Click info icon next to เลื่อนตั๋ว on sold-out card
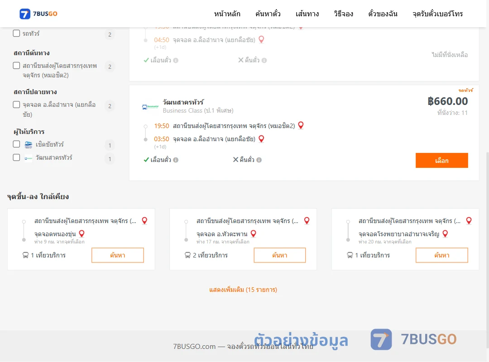The width and height of the screenshot is (489, 362). tap(176, 61)
